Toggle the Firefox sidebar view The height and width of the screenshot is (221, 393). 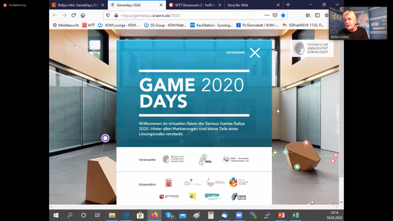[317, 15]
